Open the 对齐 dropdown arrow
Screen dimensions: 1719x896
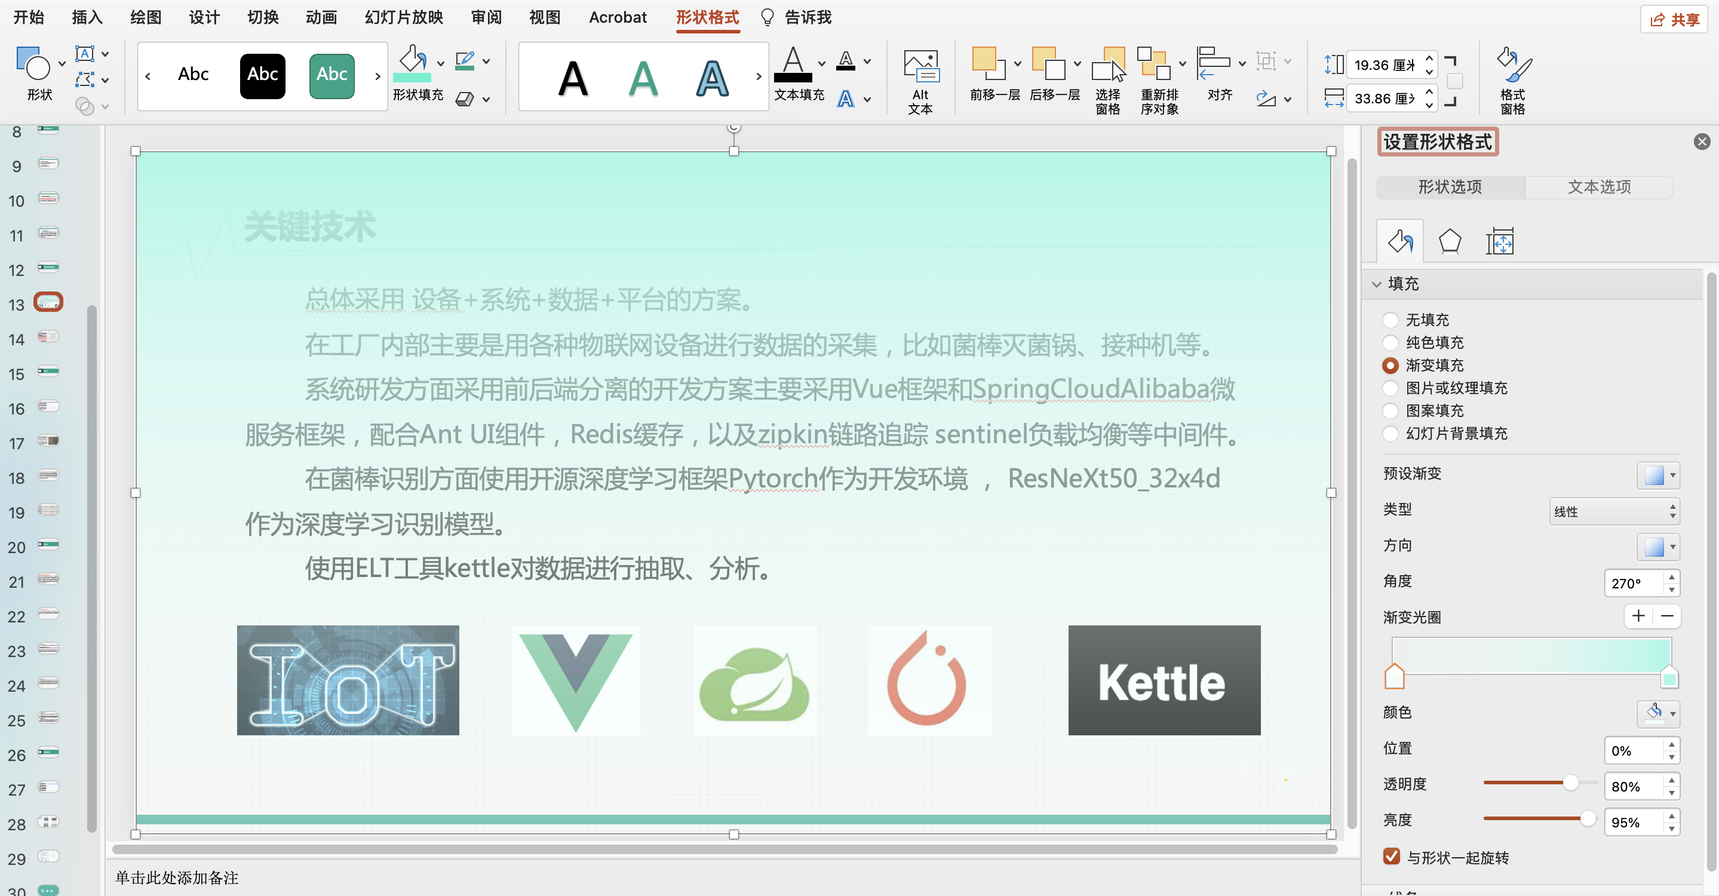[1242, 63]
